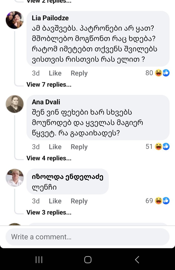Viewport: 175px width, 270px height.
Task: Open reactions on Ana Dvali's comment
Action: point(158,147)
